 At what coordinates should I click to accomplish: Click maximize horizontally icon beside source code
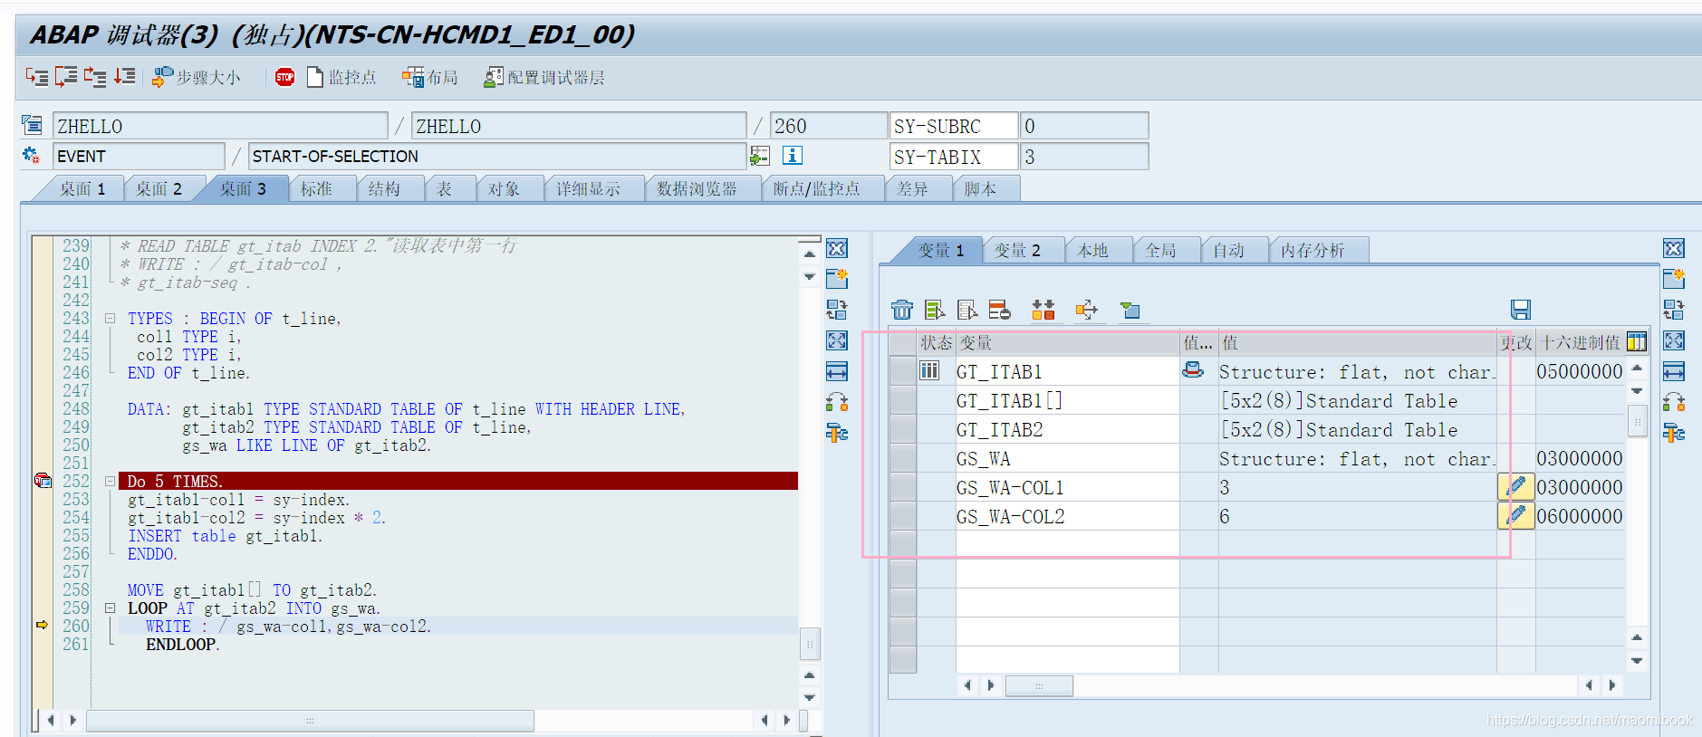[837, 371]
